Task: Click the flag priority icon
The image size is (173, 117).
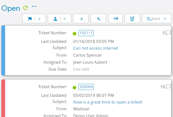Action: tap(30, 19)
